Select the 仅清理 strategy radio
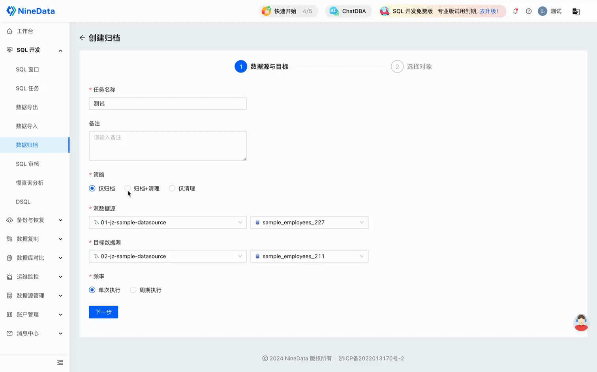Image resolution: width=597 pixels, height=372 pixels. pyautogui.click(x=172, y=188)
